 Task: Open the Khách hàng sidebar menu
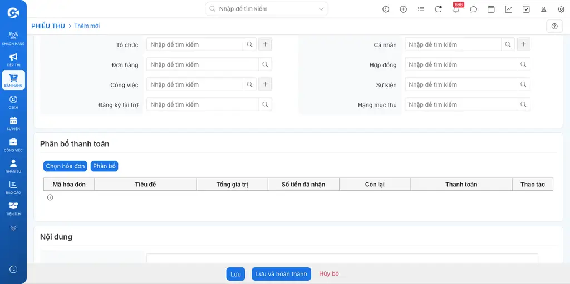13,38
